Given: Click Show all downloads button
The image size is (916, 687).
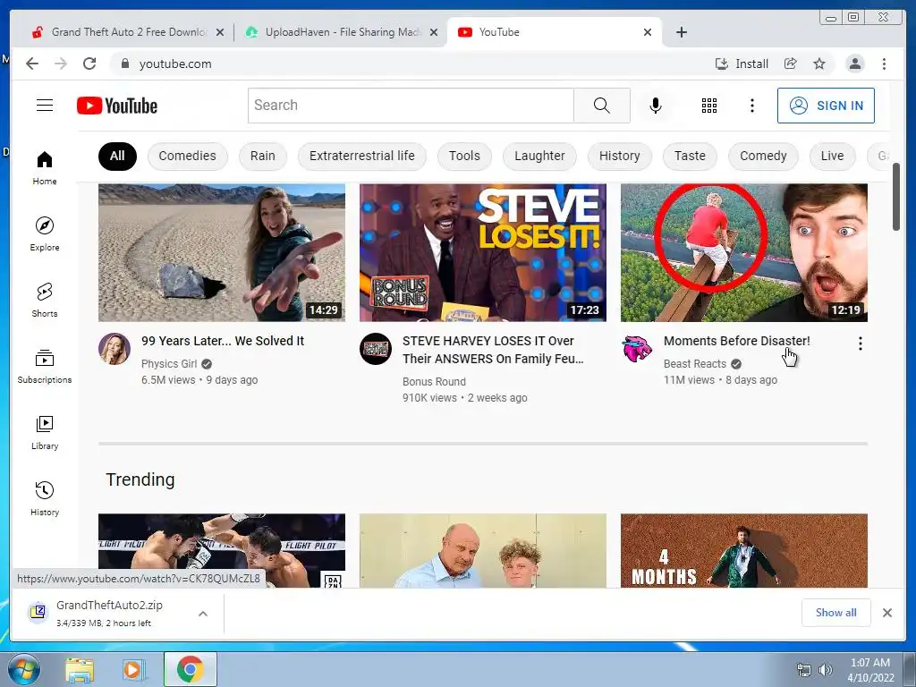Looking at the screenshot, I should coord(836,612).
